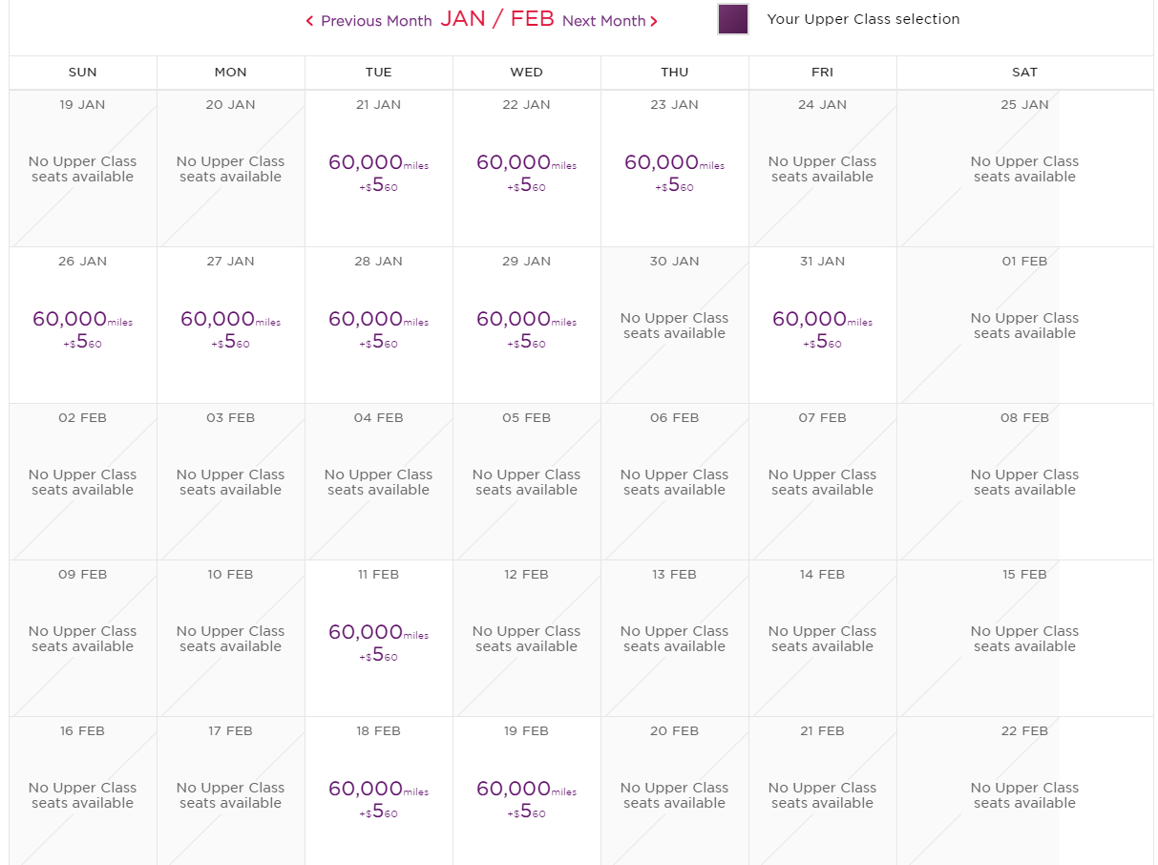Screen dimensions: 1158x865
Task: Select 19 FEB 60,000 miles fare
Action: [526, 796]
